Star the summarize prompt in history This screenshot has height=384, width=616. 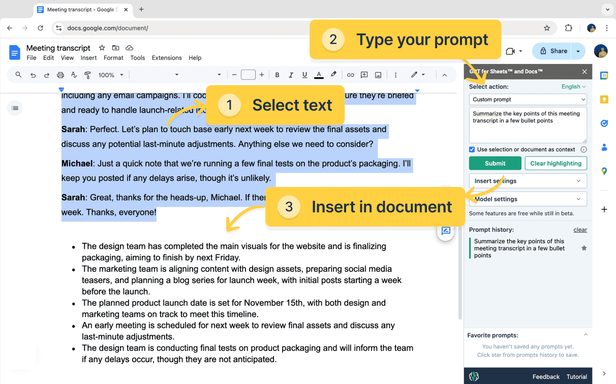(x=584, y=248)
